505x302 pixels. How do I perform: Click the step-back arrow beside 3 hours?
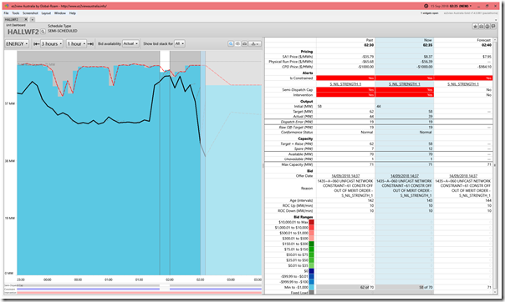pyautogui.click(x=36, y=43)
